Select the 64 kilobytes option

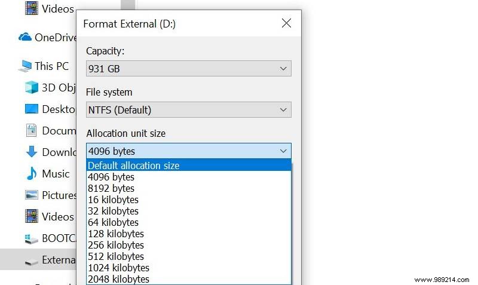[x=189, y=222]
